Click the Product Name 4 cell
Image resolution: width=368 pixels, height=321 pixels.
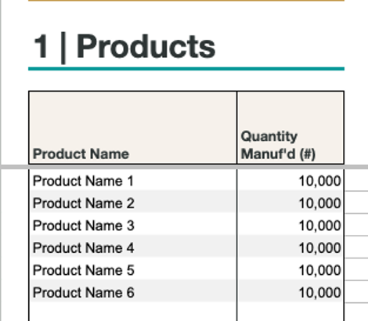tap(132, 247)
